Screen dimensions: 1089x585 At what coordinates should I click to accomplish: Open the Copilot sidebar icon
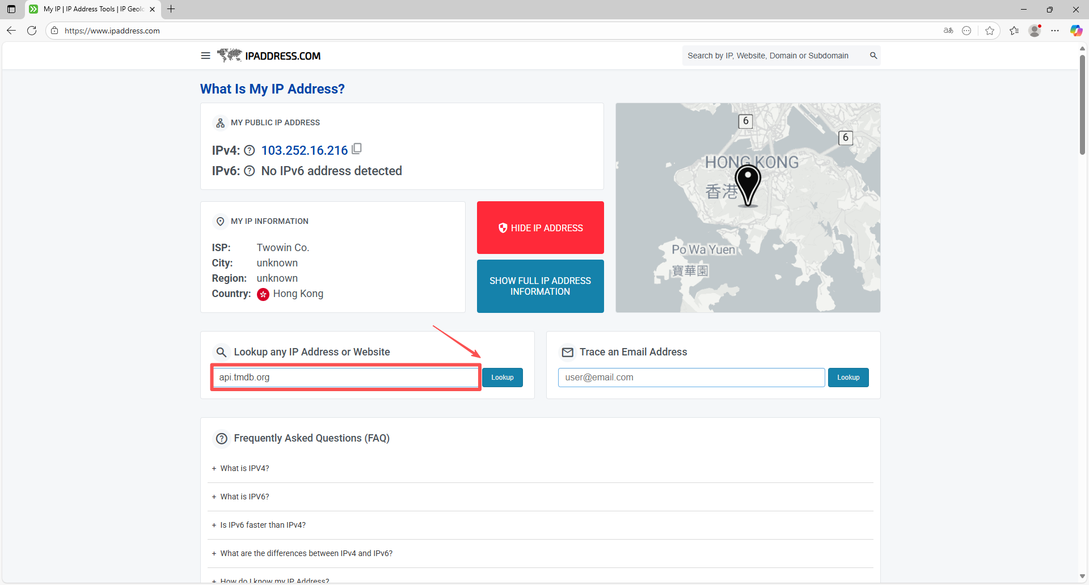pyautogui.click(x=1076, y=31)
